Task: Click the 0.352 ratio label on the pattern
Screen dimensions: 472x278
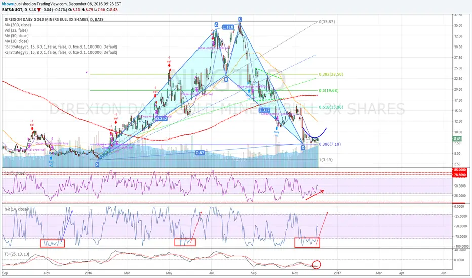Action: (162, 118)
